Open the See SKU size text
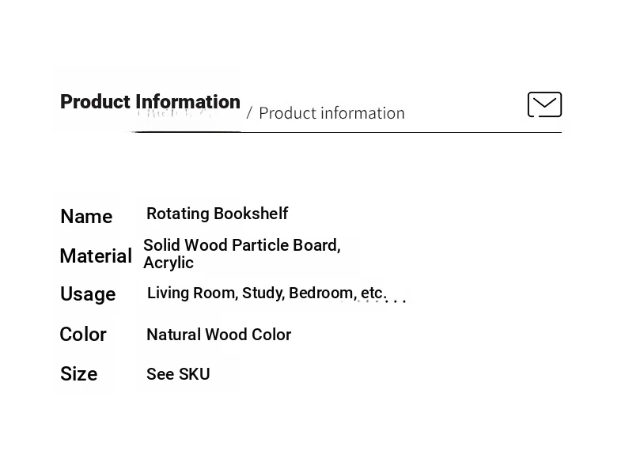625x462 pixels. (x=178, y=374)
